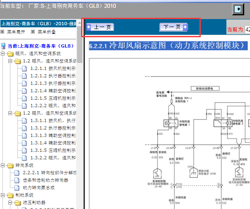Image resolution: width=250 pixels, height=209 pixels.
Task: Open document 1.2.1.3 执行器控制示
Action: (x=53, y=83)
